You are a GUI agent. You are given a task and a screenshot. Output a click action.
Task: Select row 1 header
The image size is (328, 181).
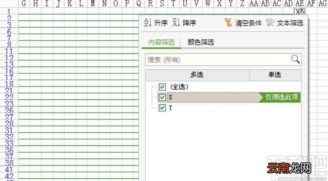pyautogui.click(x=9, y=11)
